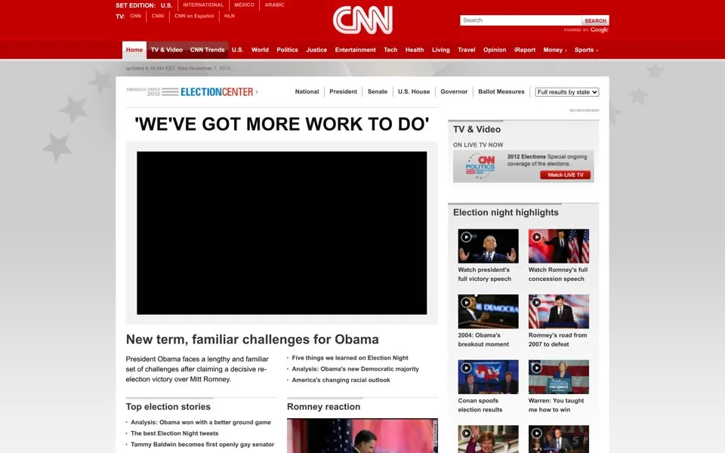Open Governor election results

tap(454, 91)
